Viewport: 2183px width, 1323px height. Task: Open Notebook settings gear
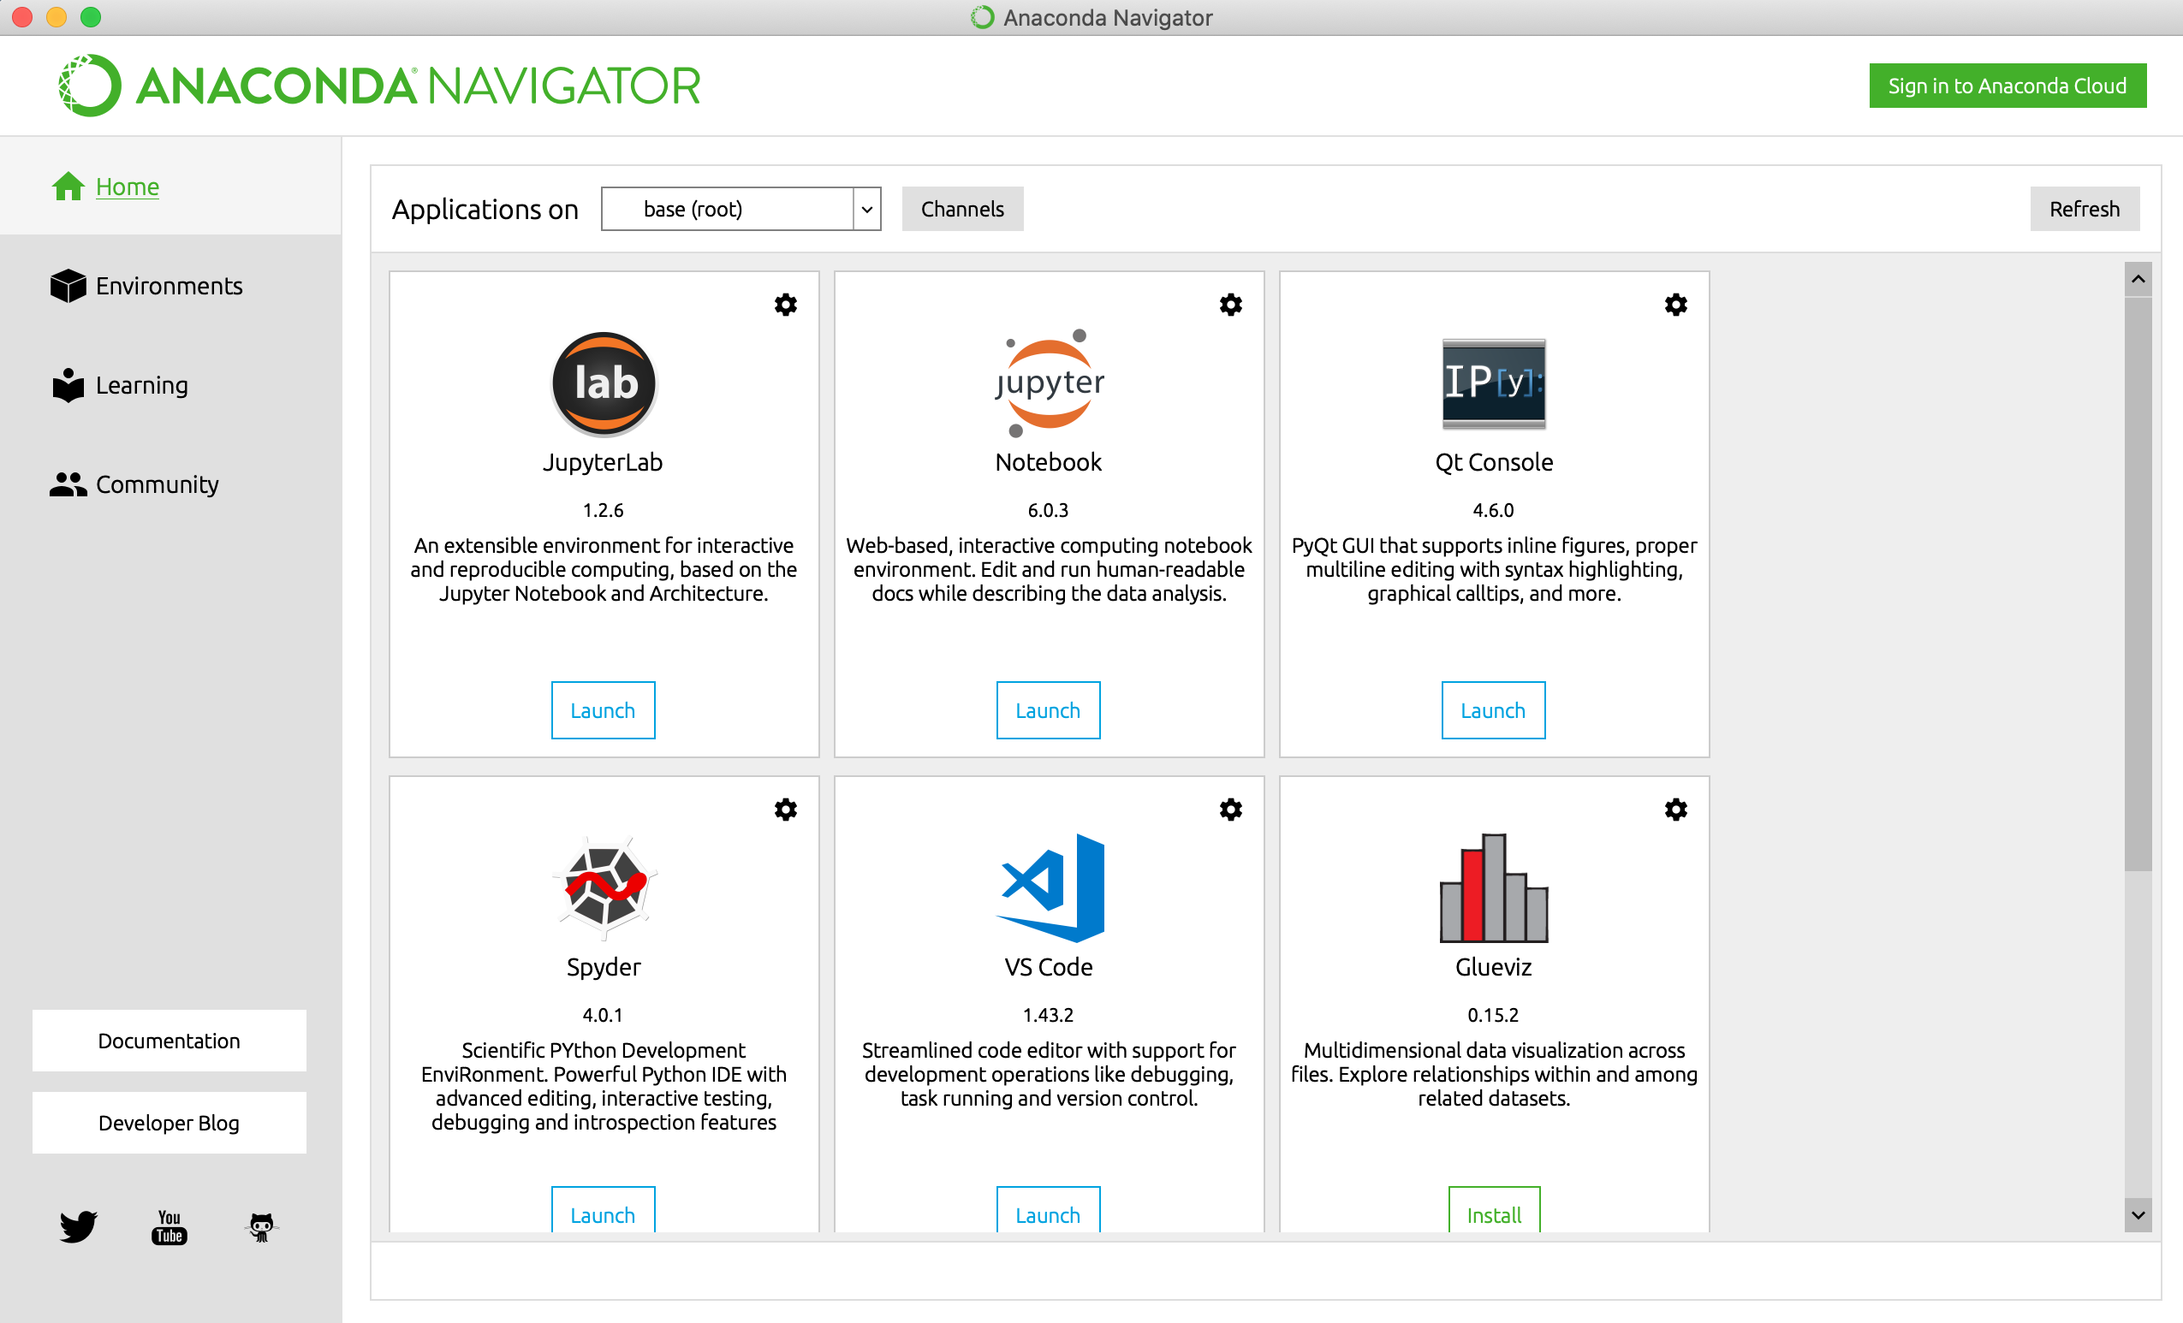pyautogui.click(x=1230, y=305)
